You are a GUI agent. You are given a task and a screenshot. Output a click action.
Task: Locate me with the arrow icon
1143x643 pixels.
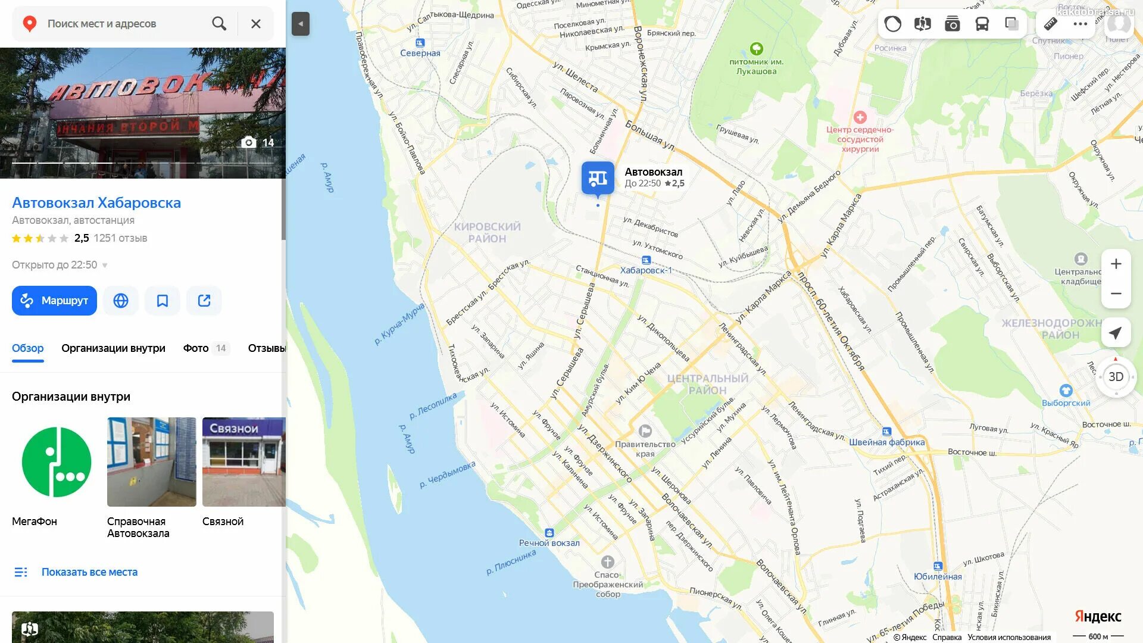tap(1116, 333)
